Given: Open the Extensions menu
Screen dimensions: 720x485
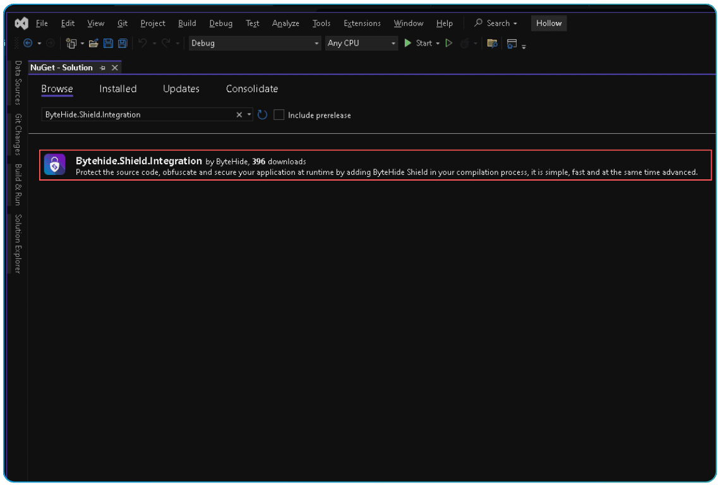Looking at the screenshot, I should click(x=363, y=23).
